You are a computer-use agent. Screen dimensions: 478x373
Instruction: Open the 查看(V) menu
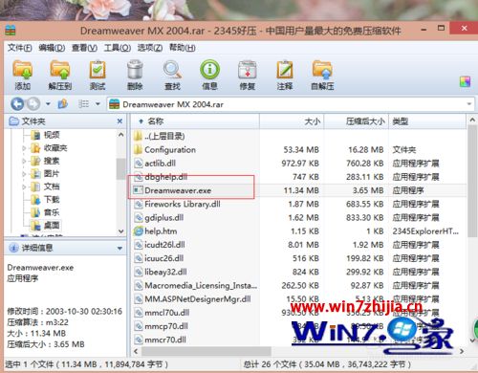point(84,48)
